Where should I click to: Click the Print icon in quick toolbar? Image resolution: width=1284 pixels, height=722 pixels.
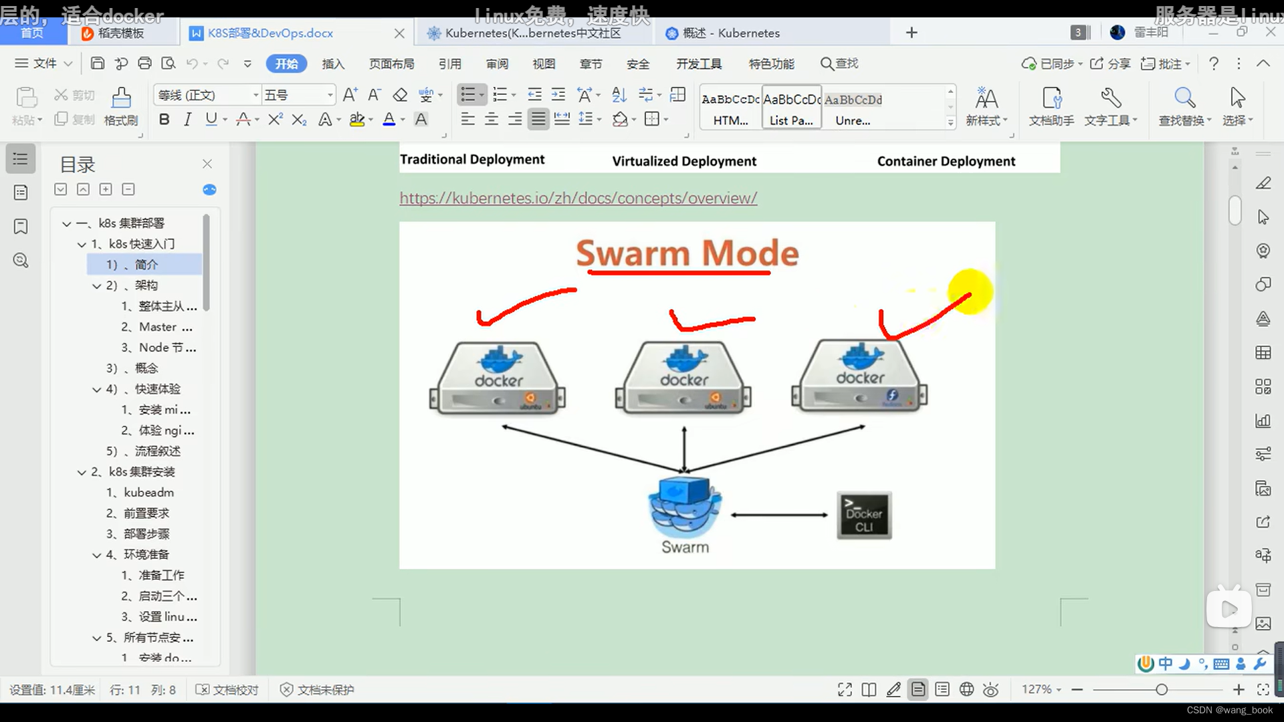[x=144, y=64]
